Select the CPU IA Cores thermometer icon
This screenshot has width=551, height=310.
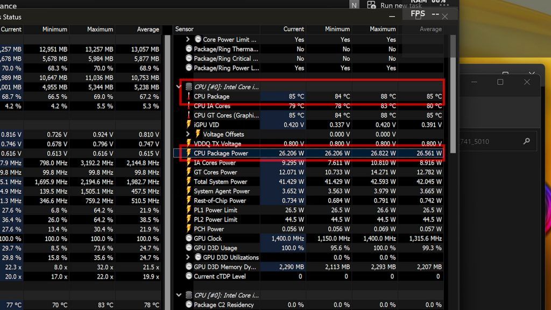pos(189,106)
